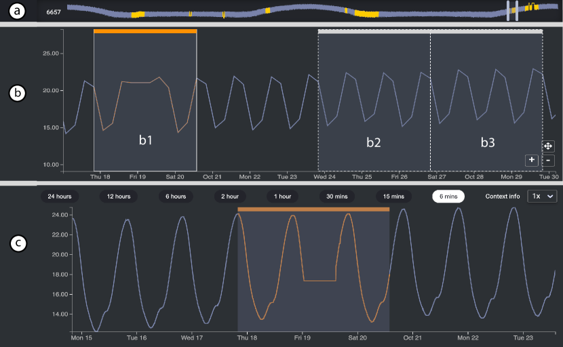This screenshot has width=563, height=347.
Task: Click the circled 'a' panel marker
Action: tap(18, 12)
